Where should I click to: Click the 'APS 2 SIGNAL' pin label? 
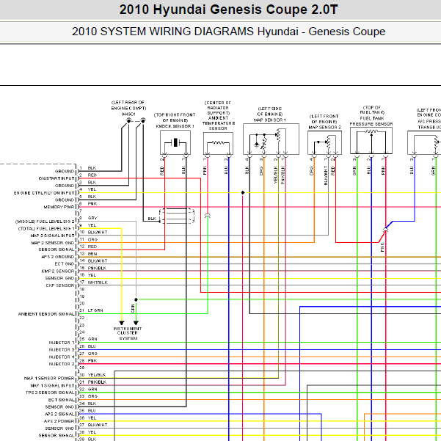pos(60,415)
